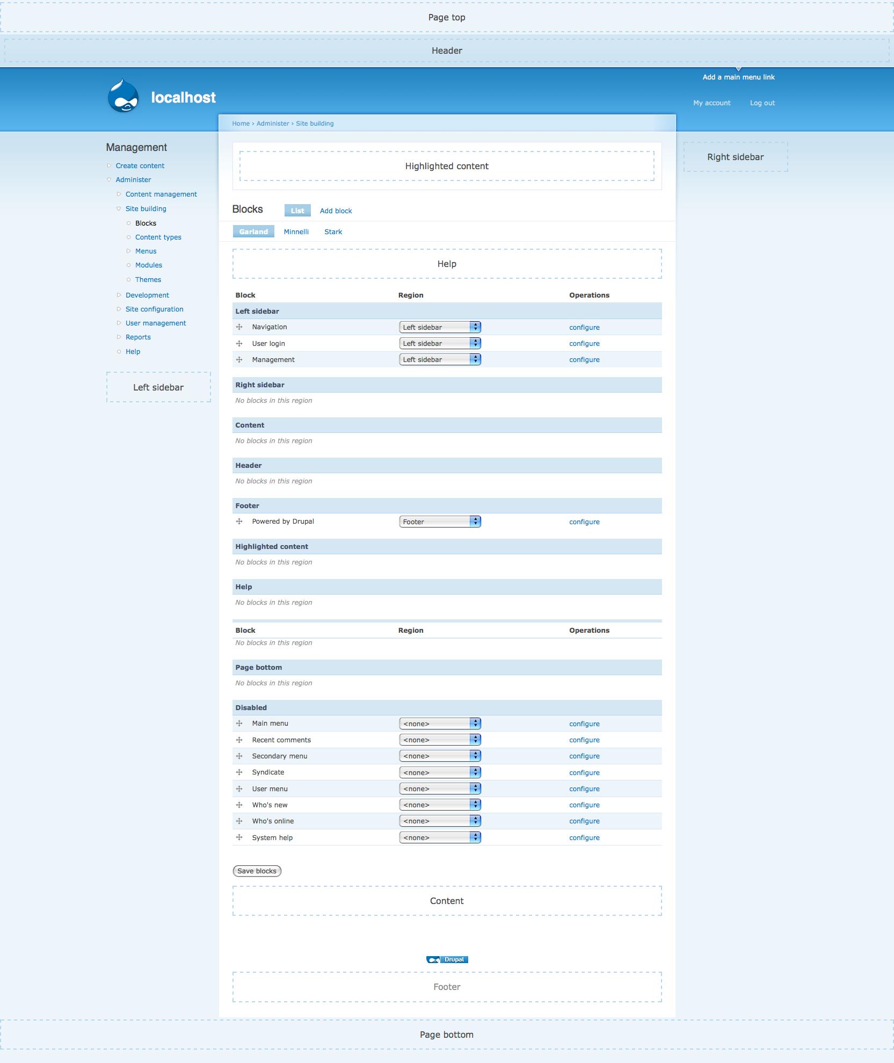Click the drag handle beside Main menu block
Viewport: 894px width, 1063px height.
click(x=239, y=724)
